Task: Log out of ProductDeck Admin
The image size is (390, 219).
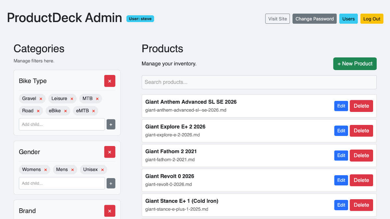Action: [371, 18]
